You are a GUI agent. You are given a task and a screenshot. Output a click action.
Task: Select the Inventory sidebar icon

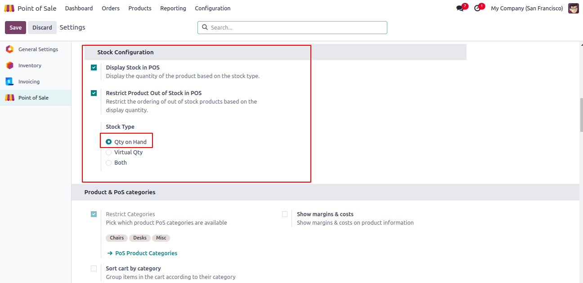pos(9,65)
